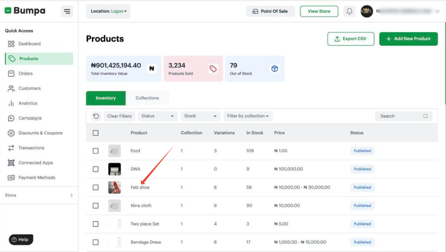Open the Two piece Set product name
Viewport: 446px width, 252px height.
(x=145, y=224)
